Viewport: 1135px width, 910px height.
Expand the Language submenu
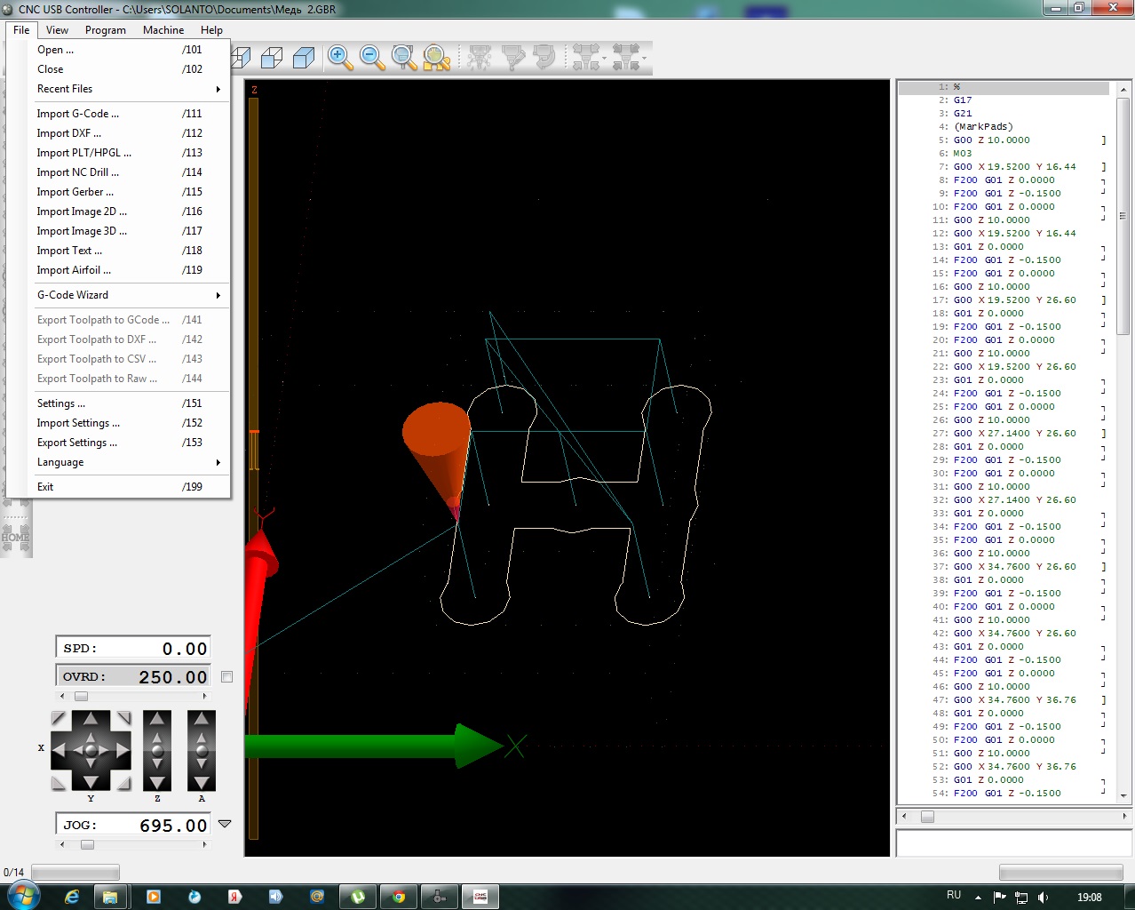118,462
